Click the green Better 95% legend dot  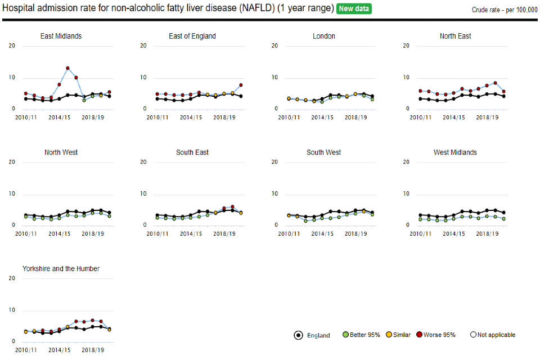click(x=346, y=335)
